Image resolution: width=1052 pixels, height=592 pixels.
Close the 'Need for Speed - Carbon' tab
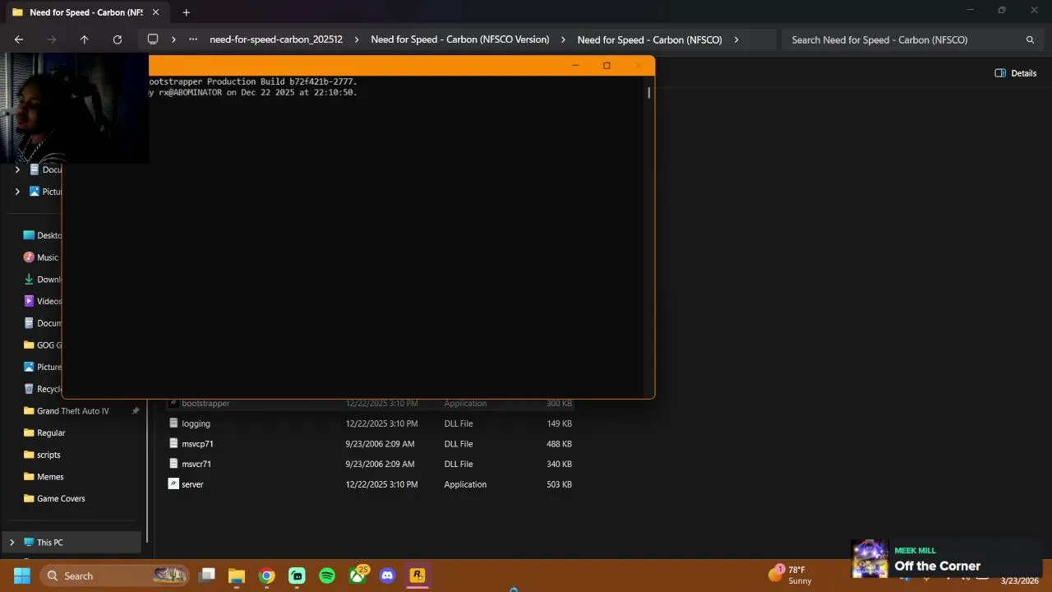point(155,12)
